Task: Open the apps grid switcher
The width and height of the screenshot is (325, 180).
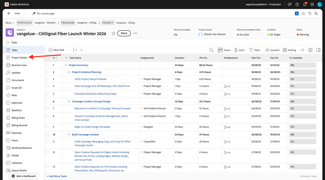Action: point(312,4)
